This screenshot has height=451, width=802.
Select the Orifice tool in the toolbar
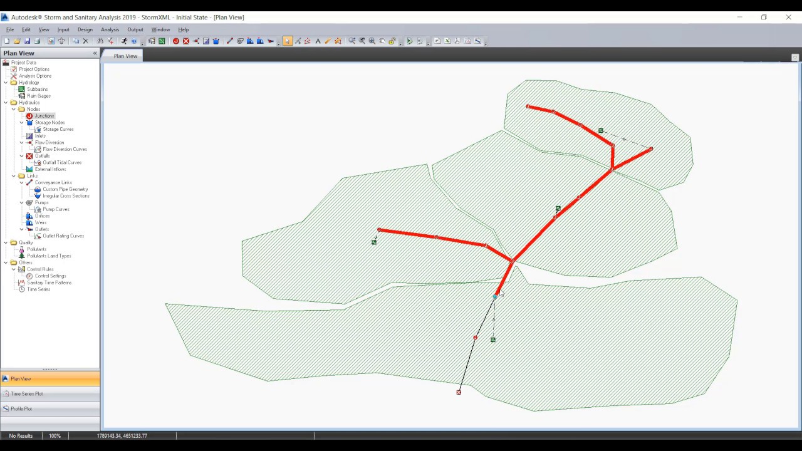250,41
